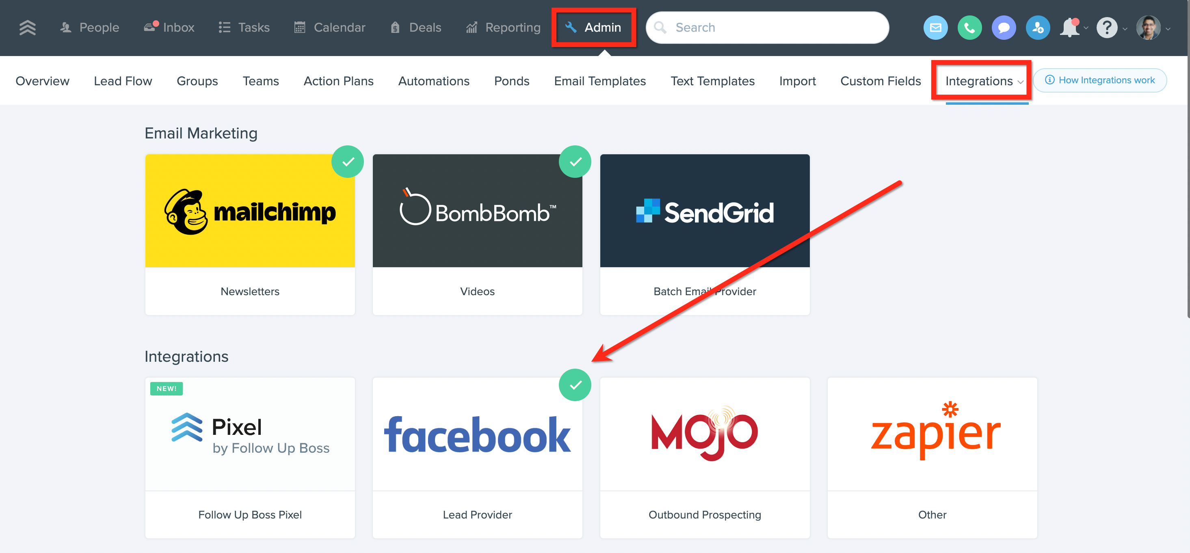The image size is (1190, 553).
Task: Expand the help dropdown arrow
Action: [x=1125, y=29]
